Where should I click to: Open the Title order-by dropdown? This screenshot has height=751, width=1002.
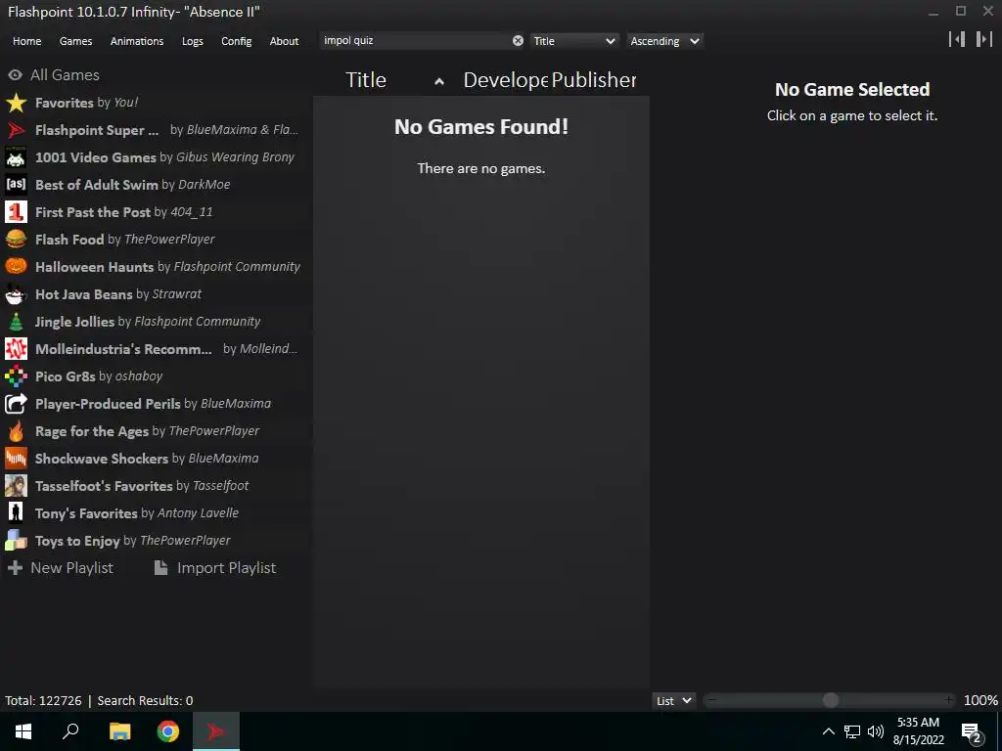pyautogui.click(x=573, y=41)
